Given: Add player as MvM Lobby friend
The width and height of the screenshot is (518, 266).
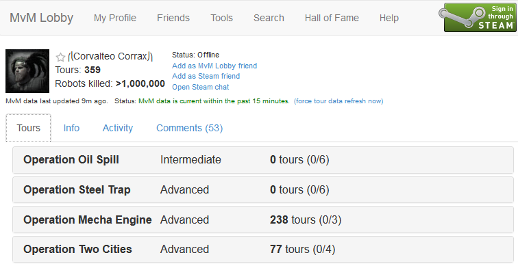Looking at the screenshot, I should click(214, 66).
